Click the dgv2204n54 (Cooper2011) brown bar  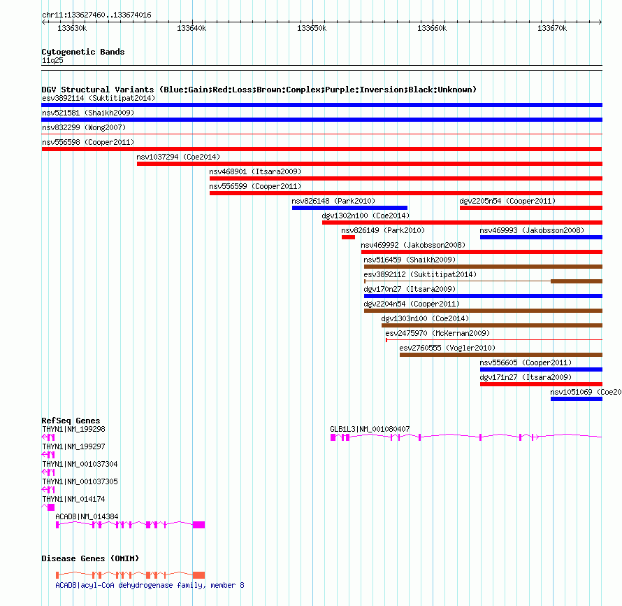[483, 311]
